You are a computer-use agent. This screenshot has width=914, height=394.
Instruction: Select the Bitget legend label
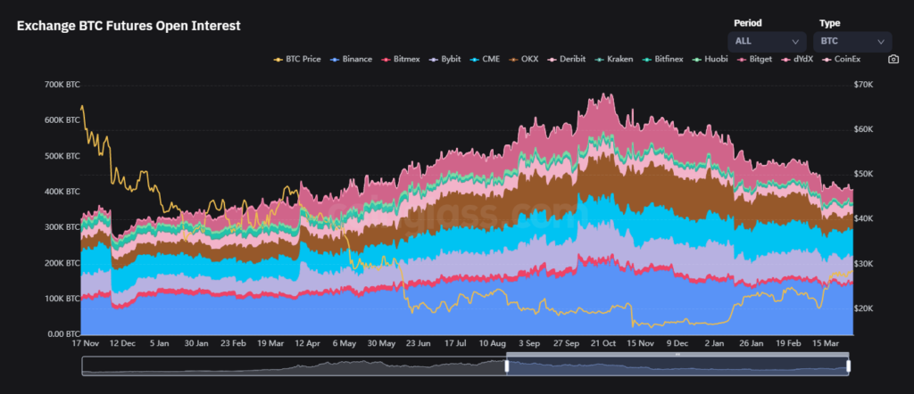click(763, 59)
